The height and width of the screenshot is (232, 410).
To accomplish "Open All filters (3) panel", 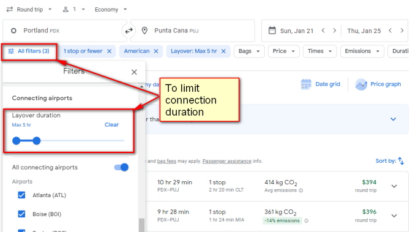I will pyautogui.click(x=29, y=51).
